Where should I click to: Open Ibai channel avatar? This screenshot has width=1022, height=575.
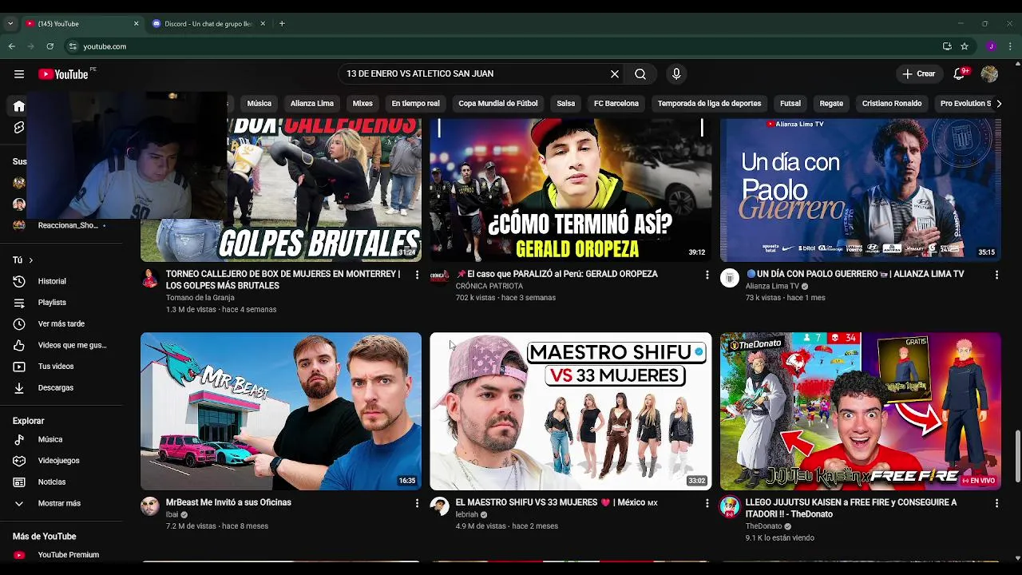[x=150, y=506]
